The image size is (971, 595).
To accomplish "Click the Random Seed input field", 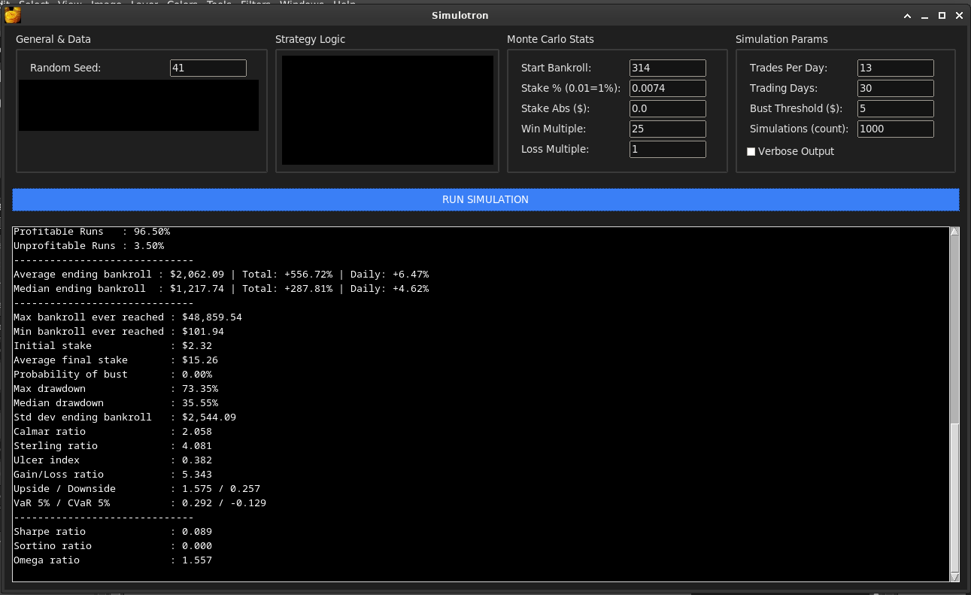I will pyautogui.click(x=208, y=68).
